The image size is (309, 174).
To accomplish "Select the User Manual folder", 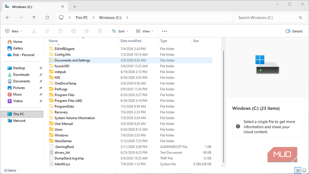I will [130, 124].
